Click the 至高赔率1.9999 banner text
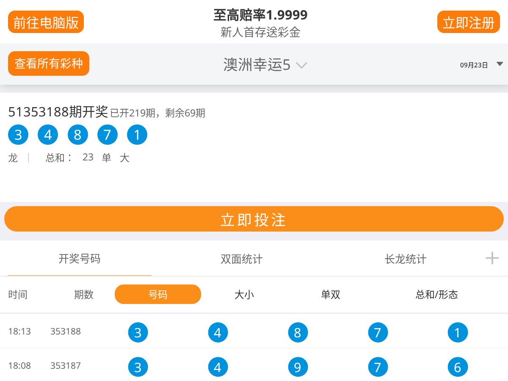This screenshot has width=508, height=381. (260, 15)
